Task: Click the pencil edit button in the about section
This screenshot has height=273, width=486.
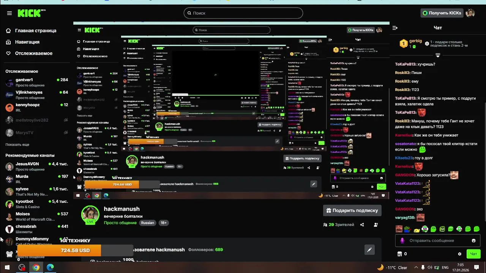Action: click(x=369, y=250)
